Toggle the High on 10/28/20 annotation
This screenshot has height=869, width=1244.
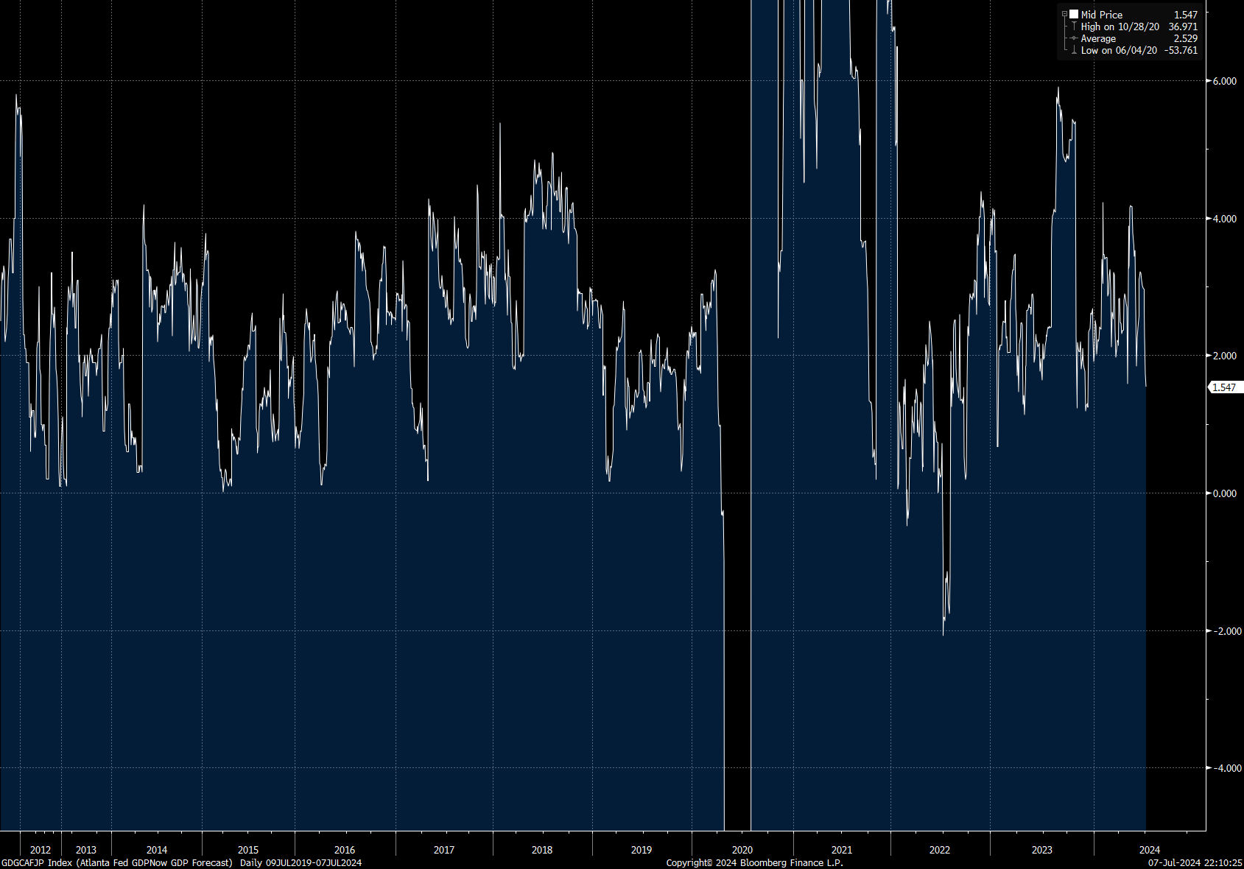click(x=1118, y=27)
